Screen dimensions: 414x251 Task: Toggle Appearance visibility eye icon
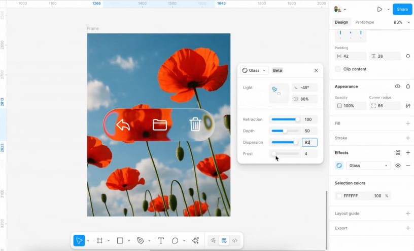398,87
